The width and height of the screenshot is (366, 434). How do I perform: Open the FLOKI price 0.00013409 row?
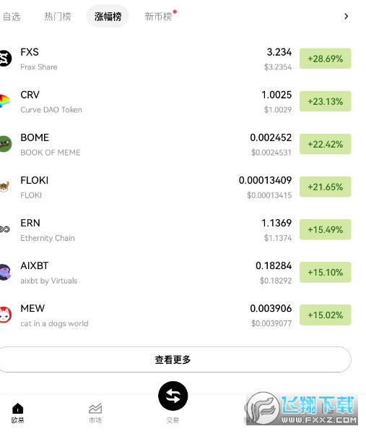(175, 187)
